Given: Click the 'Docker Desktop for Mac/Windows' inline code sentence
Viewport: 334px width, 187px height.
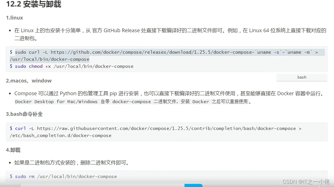Looking at the screenshot, I should [x=131, y=102].
